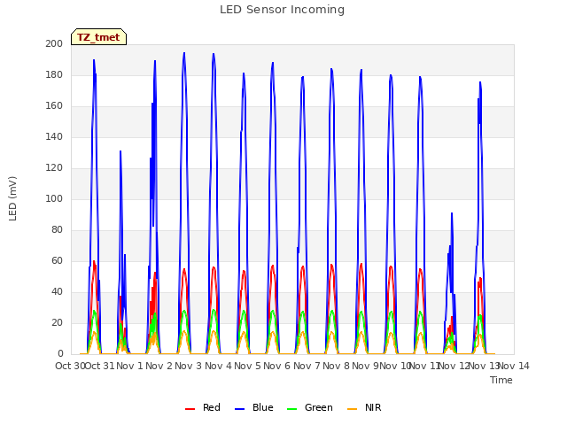Click the Nov 3 x-axis tick label
This screenshot has height=425, width=567.
tap(188, 366)
